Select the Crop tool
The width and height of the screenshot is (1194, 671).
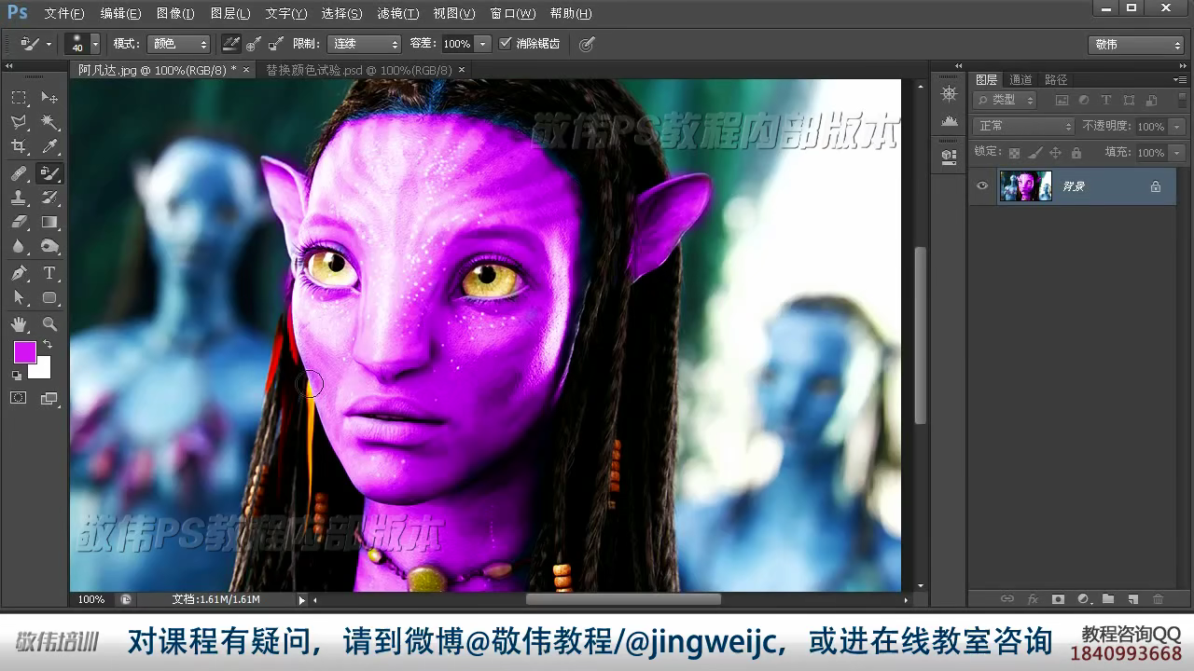[x=19, y=147]
